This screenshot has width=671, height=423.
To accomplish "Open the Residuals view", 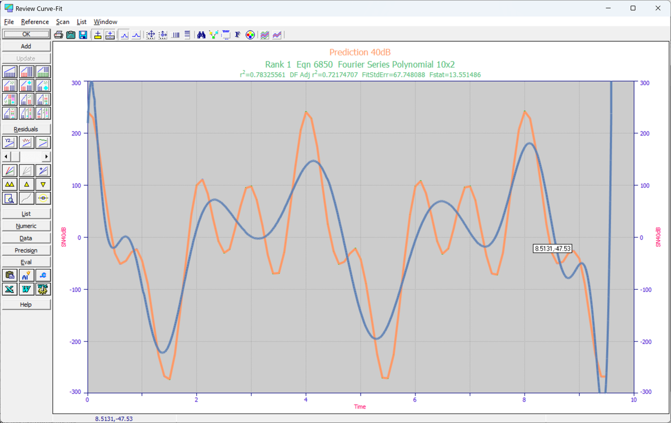I will pos(26,129).
